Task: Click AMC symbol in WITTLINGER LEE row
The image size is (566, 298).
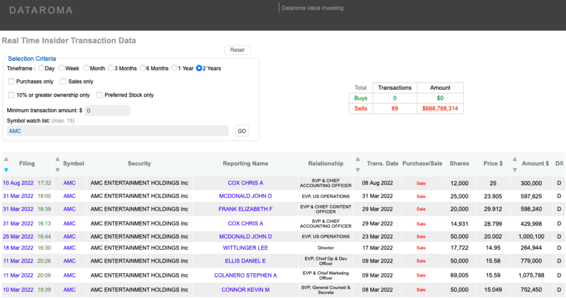Action: click(x=69, y=248)
